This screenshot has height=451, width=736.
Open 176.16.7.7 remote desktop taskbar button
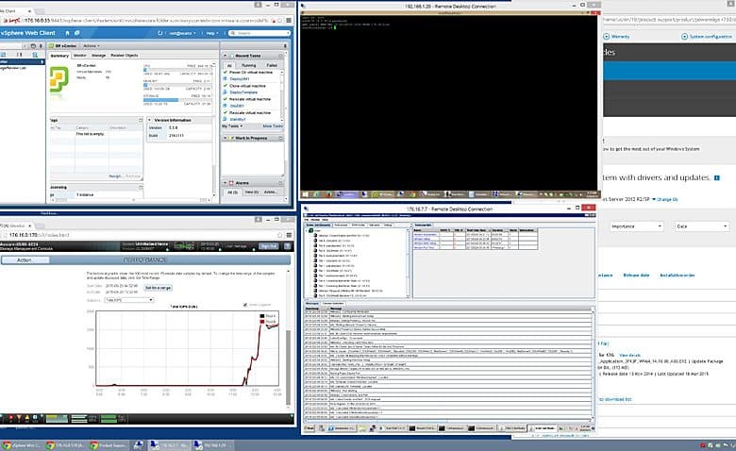tap(169, 445)
